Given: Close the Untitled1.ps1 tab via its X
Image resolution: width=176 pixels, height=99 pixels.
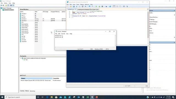Looking at the screenshot, I should coord(75,9).
